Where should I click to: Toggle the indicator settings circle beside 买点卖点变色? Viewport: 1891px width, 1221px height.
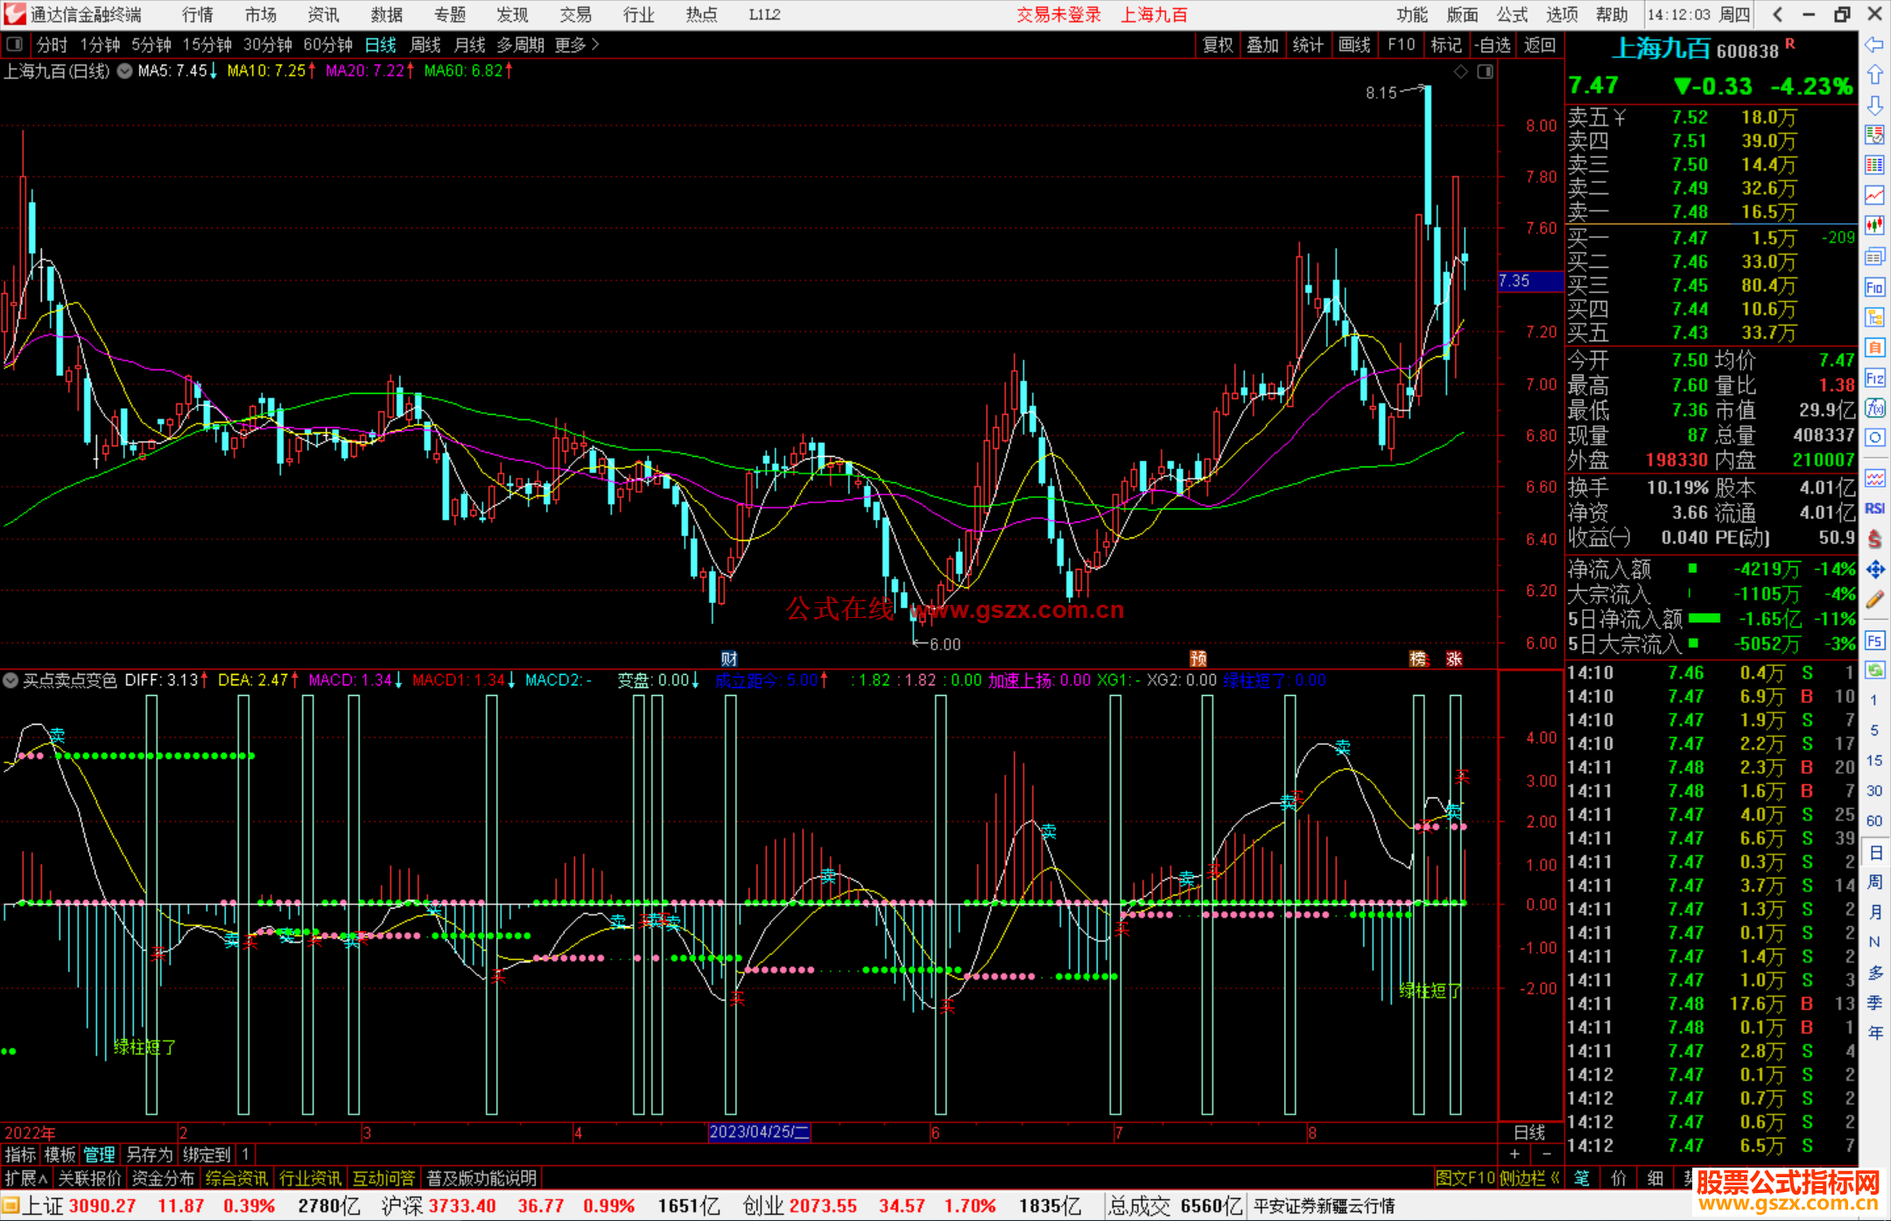(x=11, y=680)
